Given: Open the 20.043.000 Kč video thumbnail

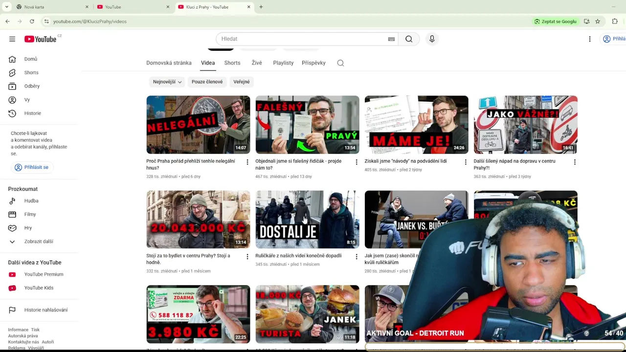Looking at the screenshot, I should 198,220.
